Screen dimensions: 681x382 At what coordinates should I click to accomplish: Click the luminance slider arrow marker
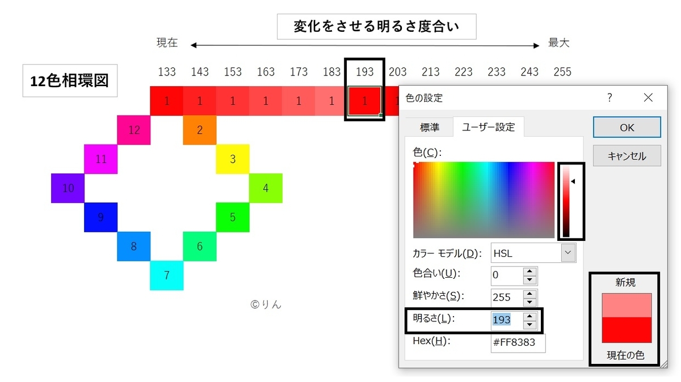pyautogui.click(x=573, y=181)
